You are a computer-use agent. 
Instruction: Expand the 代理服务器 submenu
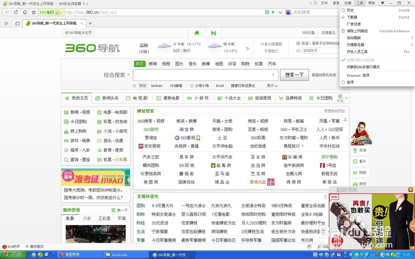click(377, 45)
